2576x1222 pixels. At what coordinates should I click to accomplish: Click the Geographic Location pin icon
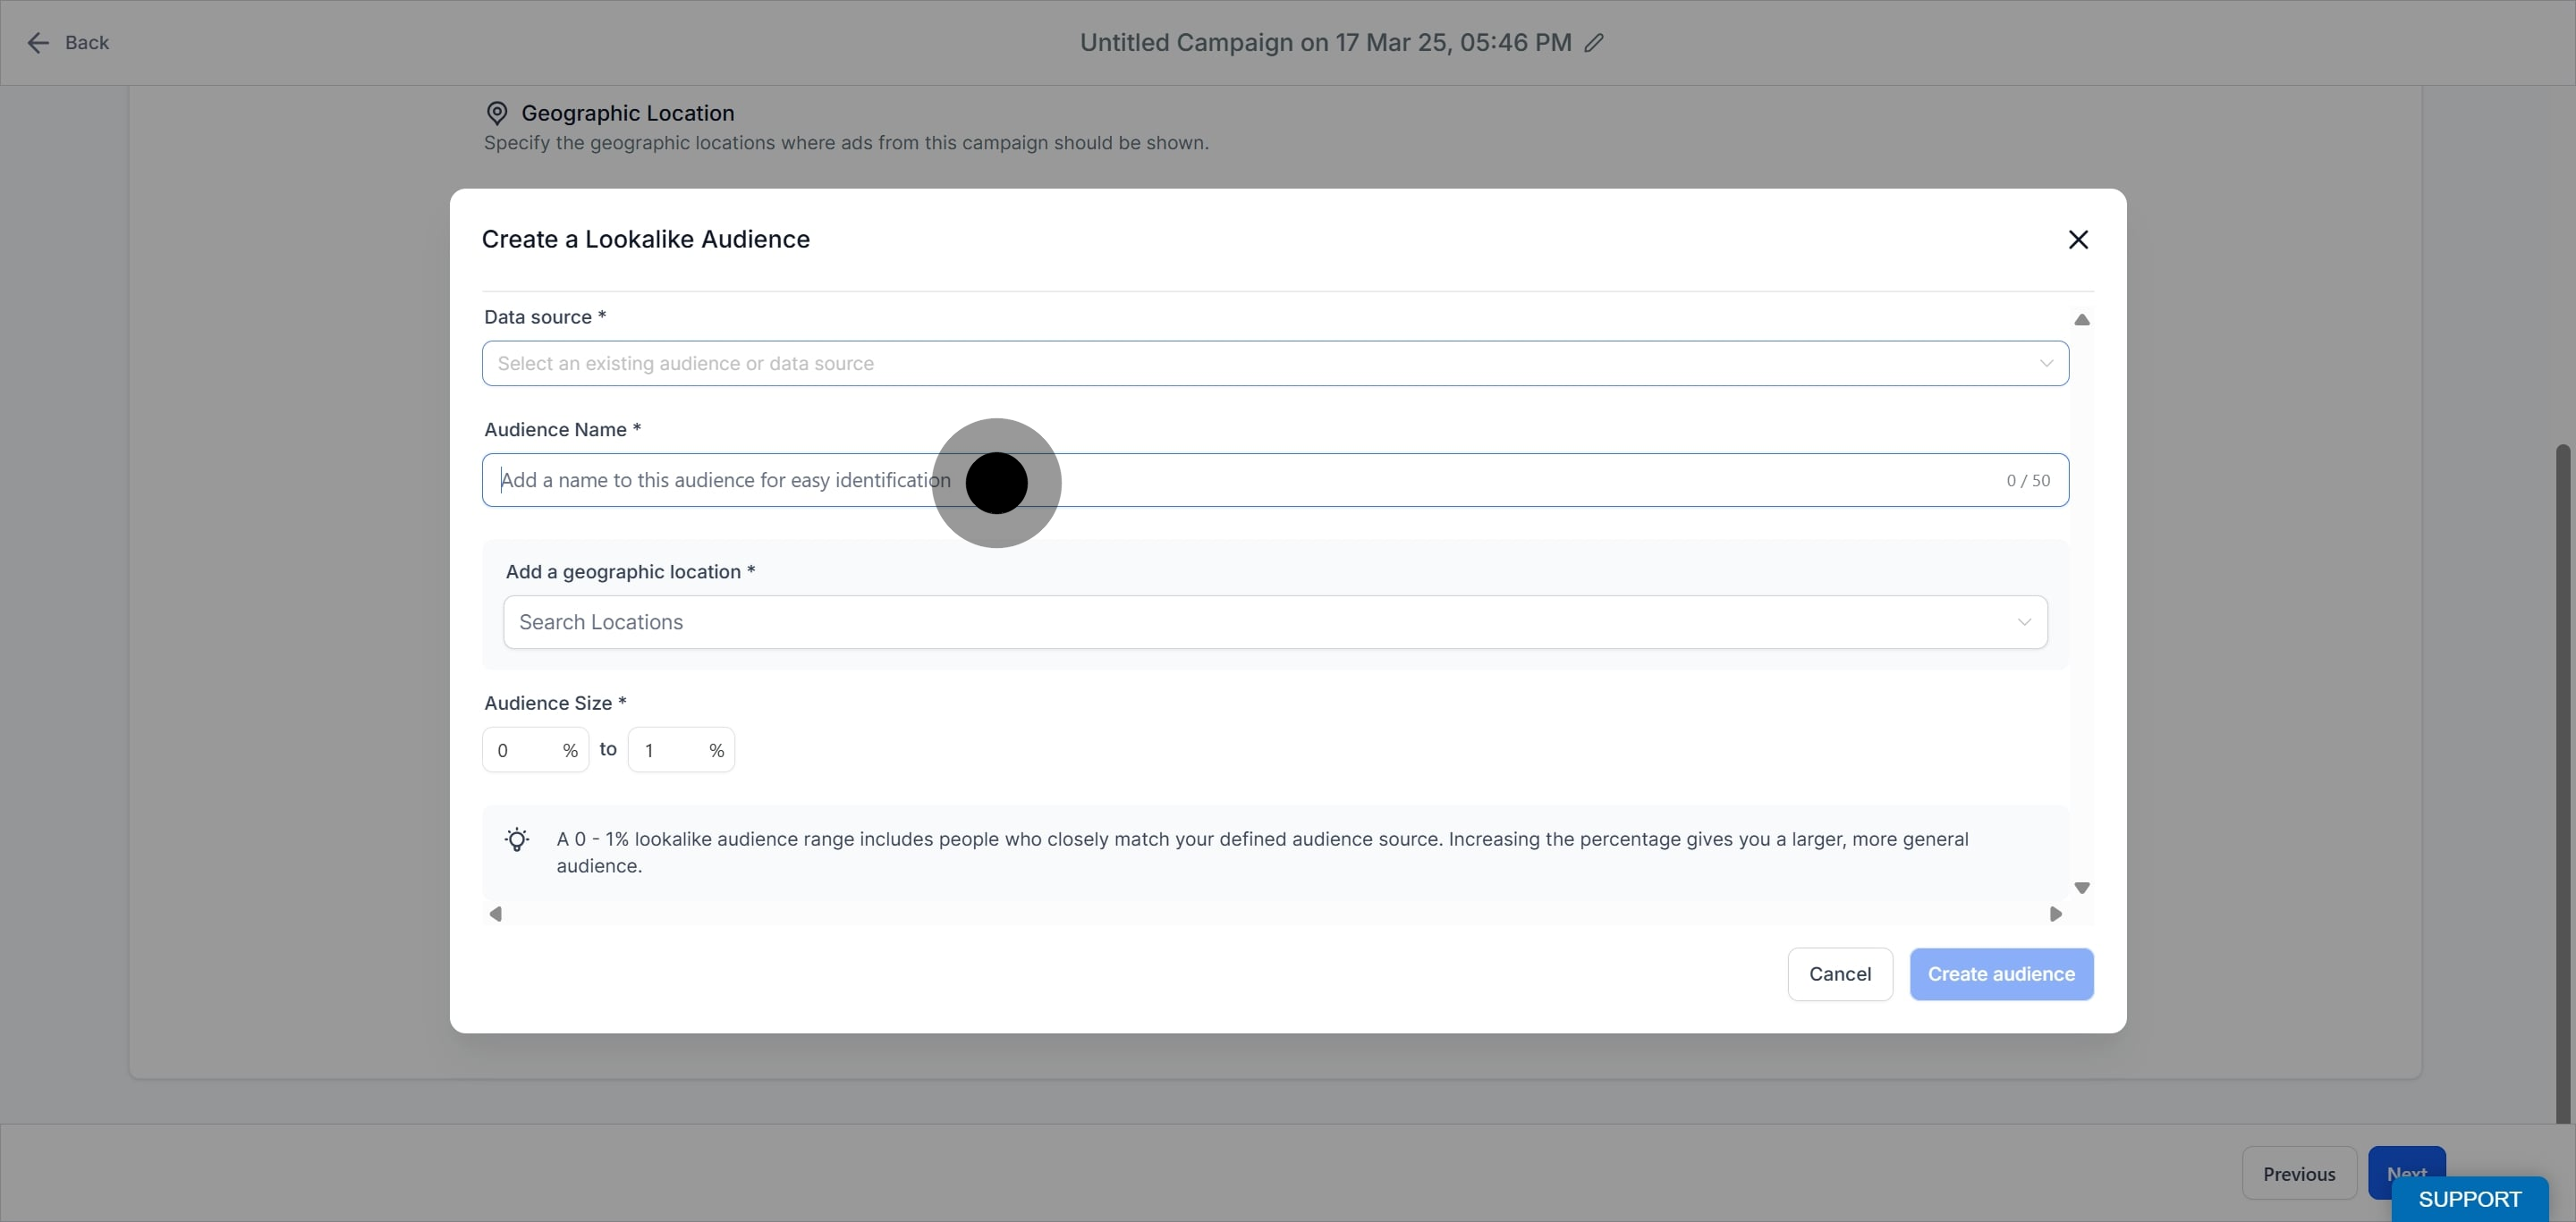(x=497, y=114)
